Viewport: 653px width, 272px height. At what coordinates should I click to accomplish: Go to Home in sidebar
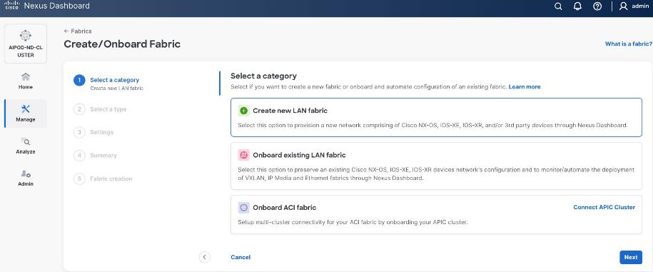click(26, 81)
